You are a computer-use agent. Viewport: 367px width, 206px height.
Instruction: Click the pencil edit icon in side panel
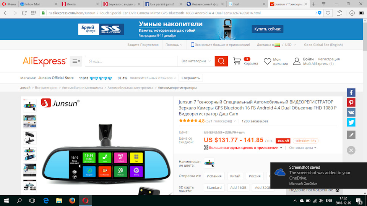[x=351, y=135]
